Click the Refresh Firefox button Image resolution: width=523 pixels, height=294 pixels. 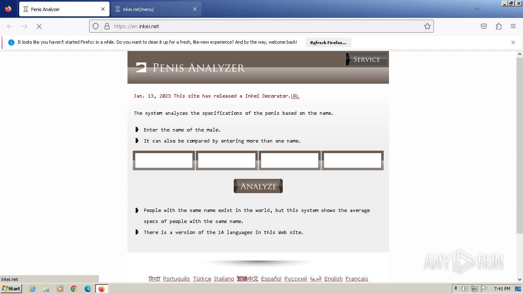[x=328, y=42]
